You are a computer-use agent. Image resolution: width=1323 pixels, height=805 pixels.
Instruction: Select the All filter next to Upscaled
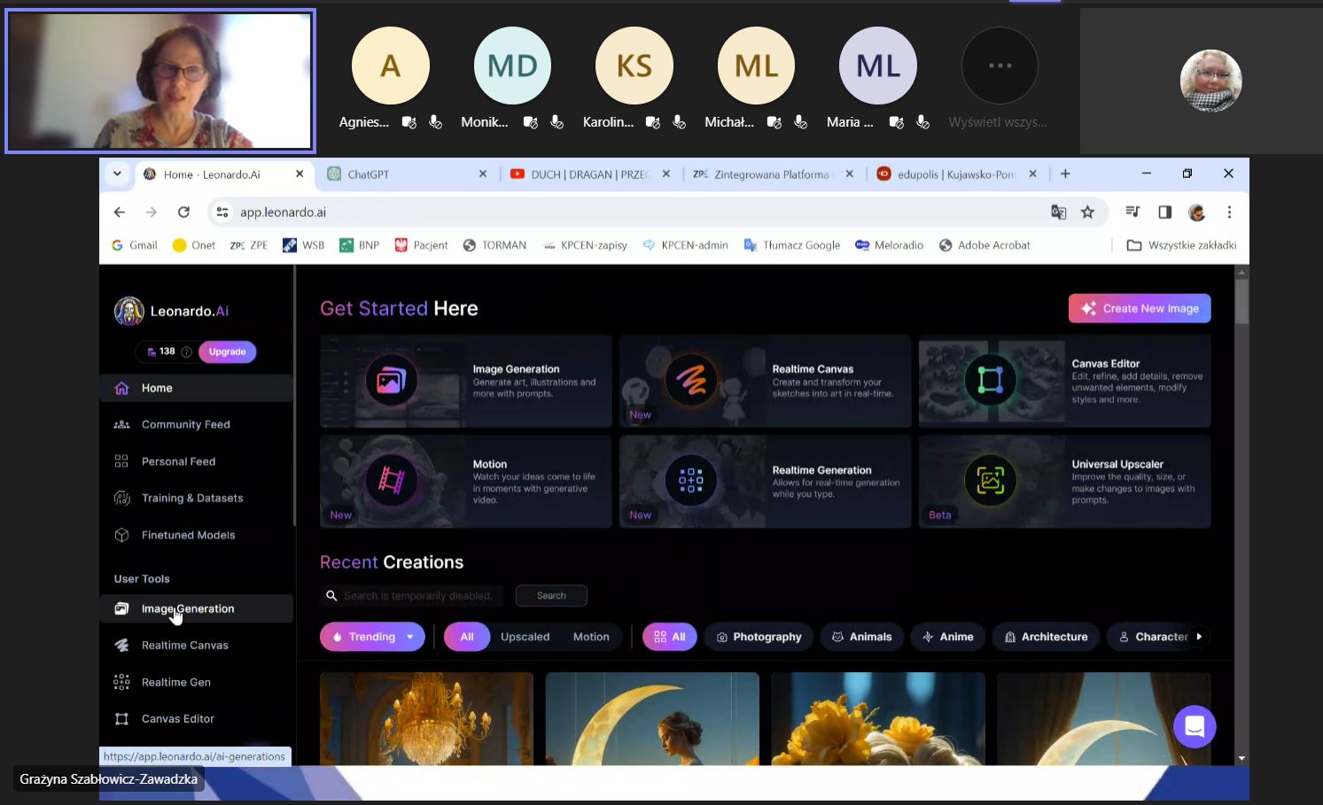467,637
